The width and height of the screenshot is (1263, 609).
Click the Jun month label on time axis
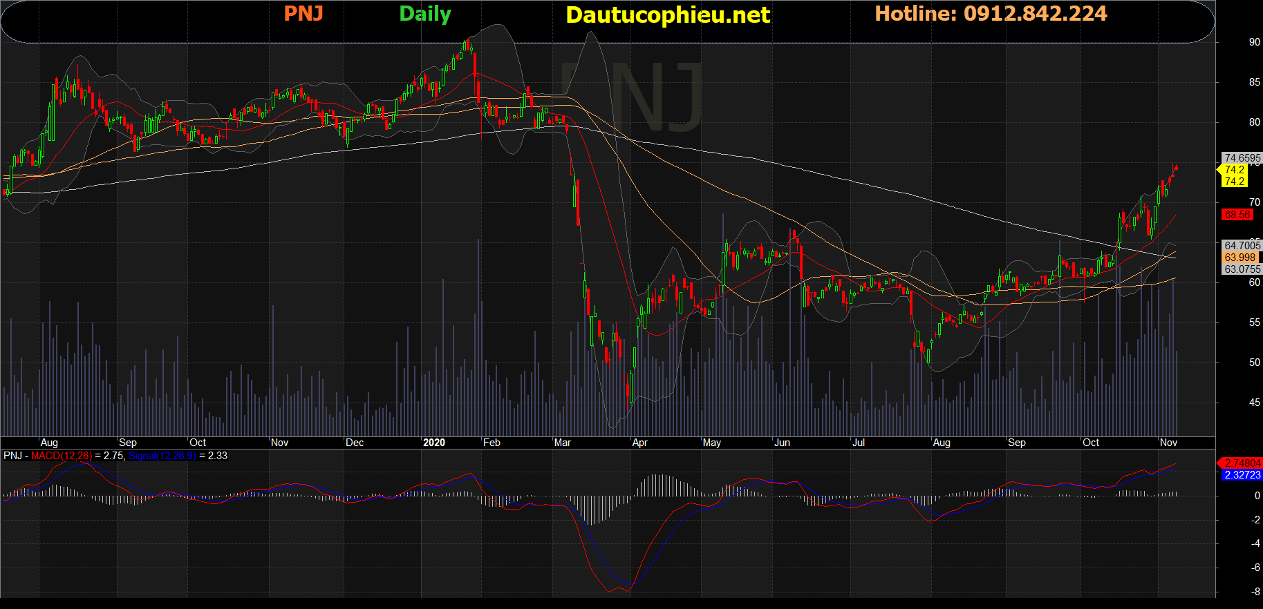click(782, 443)
